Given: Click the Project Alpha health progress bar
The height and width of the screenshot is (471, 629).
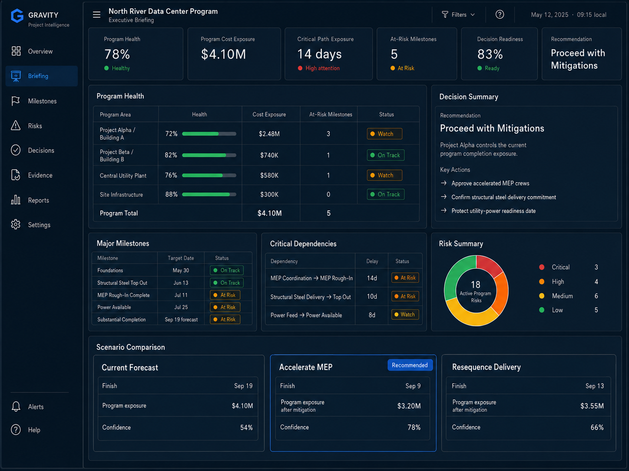Looking at the screenshot, I should click(x=209, y=134).
